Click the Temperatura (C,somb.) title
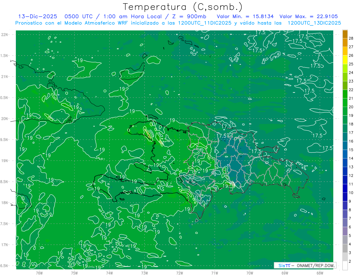The width and height of the screenshot is (359, 277). click(x=183, y=7)
